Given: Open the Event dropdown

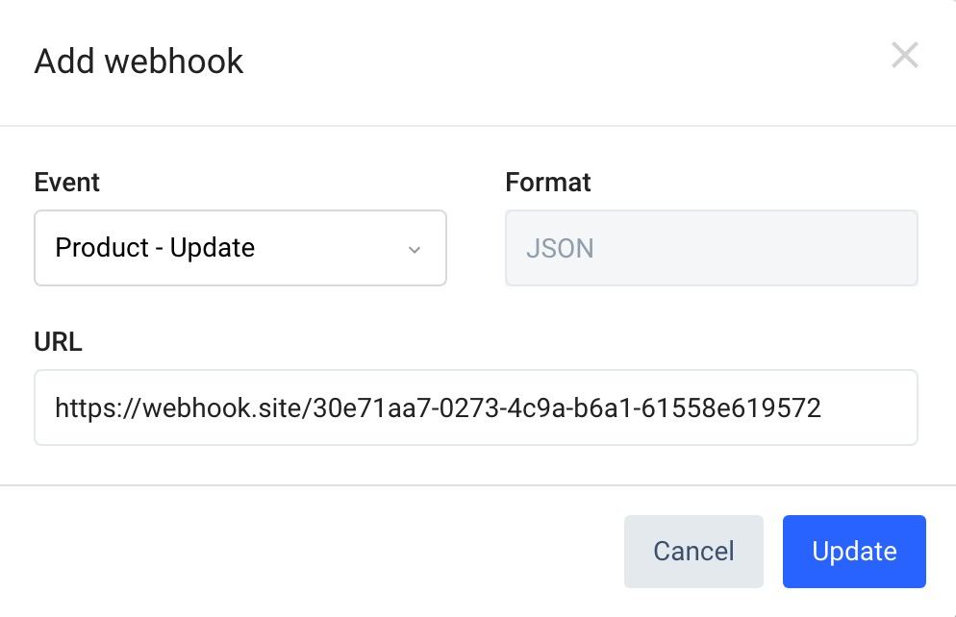Looking at the screenshot, I should click(x=239, y=248).
